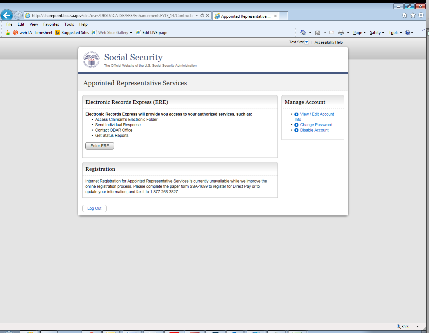The image size is (429, 333).
Task: Open the Edit menu
Action: click(x=21, y=24)
